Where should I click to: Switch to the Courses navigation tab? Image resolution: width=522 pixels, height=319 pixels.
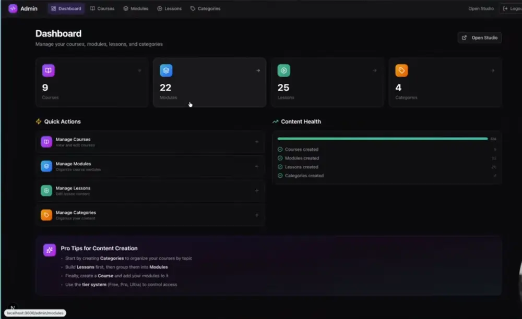point(102,8)
